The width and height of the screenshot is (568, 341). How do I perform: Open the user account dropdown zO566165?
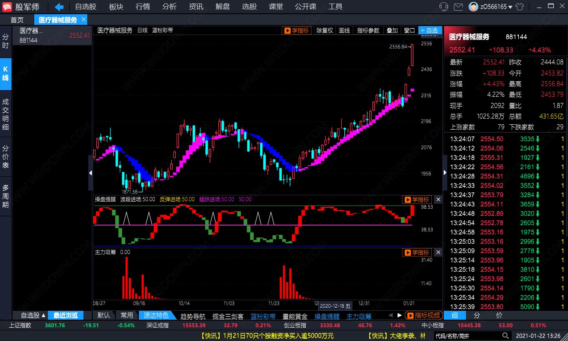496,7
